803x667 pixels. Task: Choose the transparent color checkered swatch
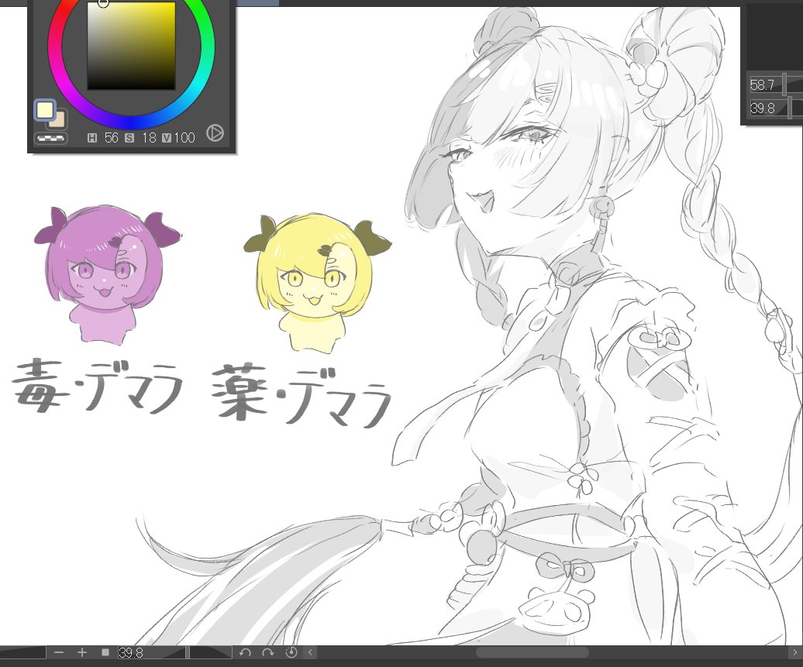(50, 138)
